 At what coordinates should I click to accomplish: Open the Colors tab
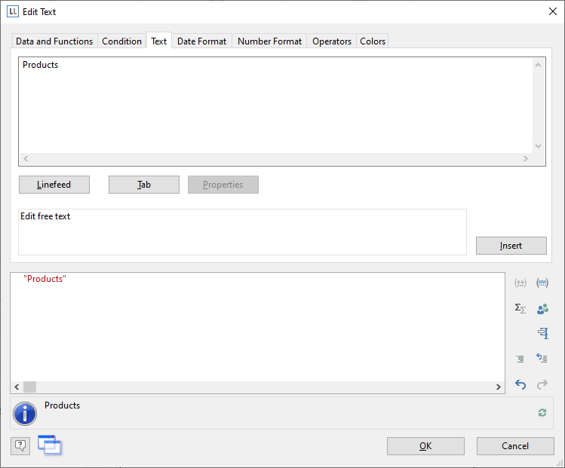coord(373,41)
